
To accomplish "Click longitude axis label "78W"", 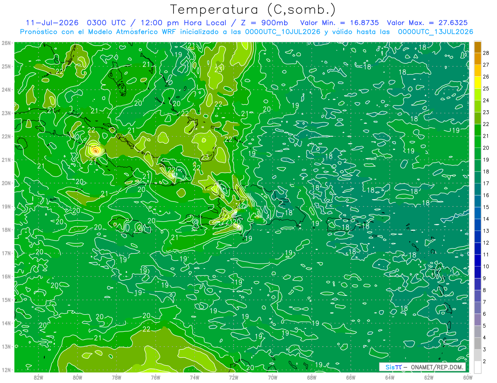I will tap(116, 377).
